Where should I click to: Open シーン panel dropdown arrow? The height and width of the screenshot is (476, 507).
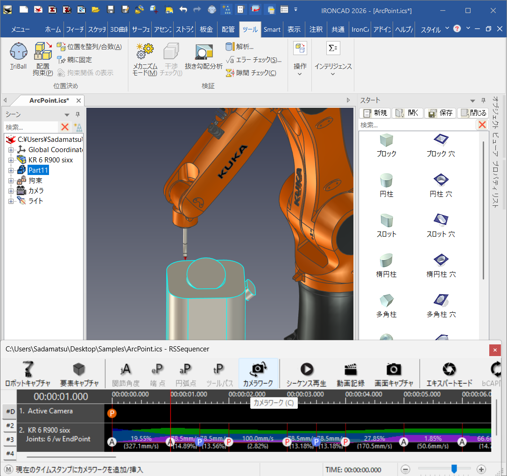click(67, 115)
